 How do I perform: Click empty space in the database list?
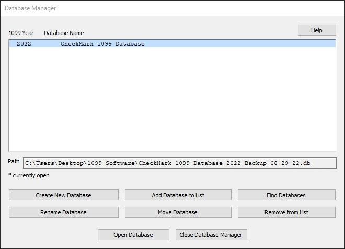(x=172, y=105)
